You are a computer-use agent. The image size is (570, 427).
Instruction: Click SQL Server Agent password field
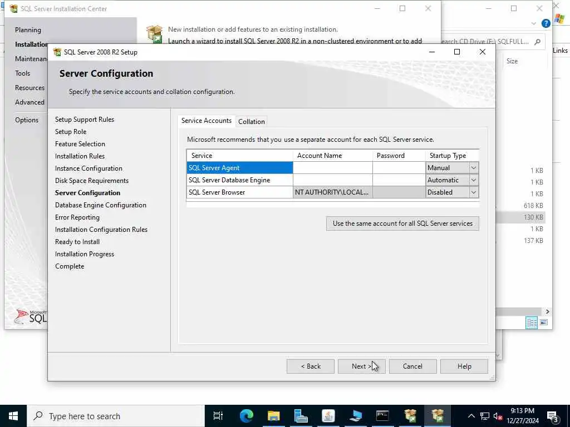pyautogui.click(x=399, y=168)
